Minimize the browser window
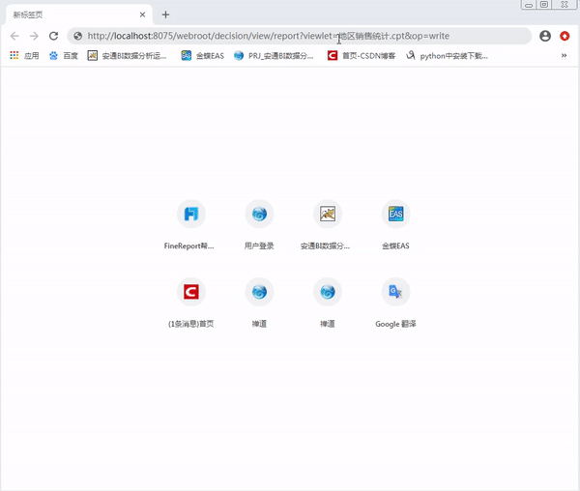 (x=529, y=5)
